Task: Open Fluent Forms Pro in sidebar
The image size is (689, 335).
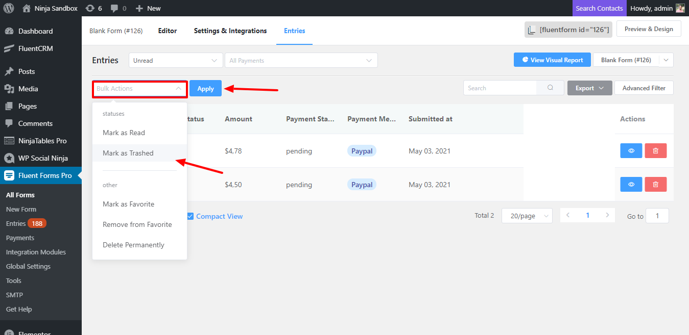Action: point(41,175)
